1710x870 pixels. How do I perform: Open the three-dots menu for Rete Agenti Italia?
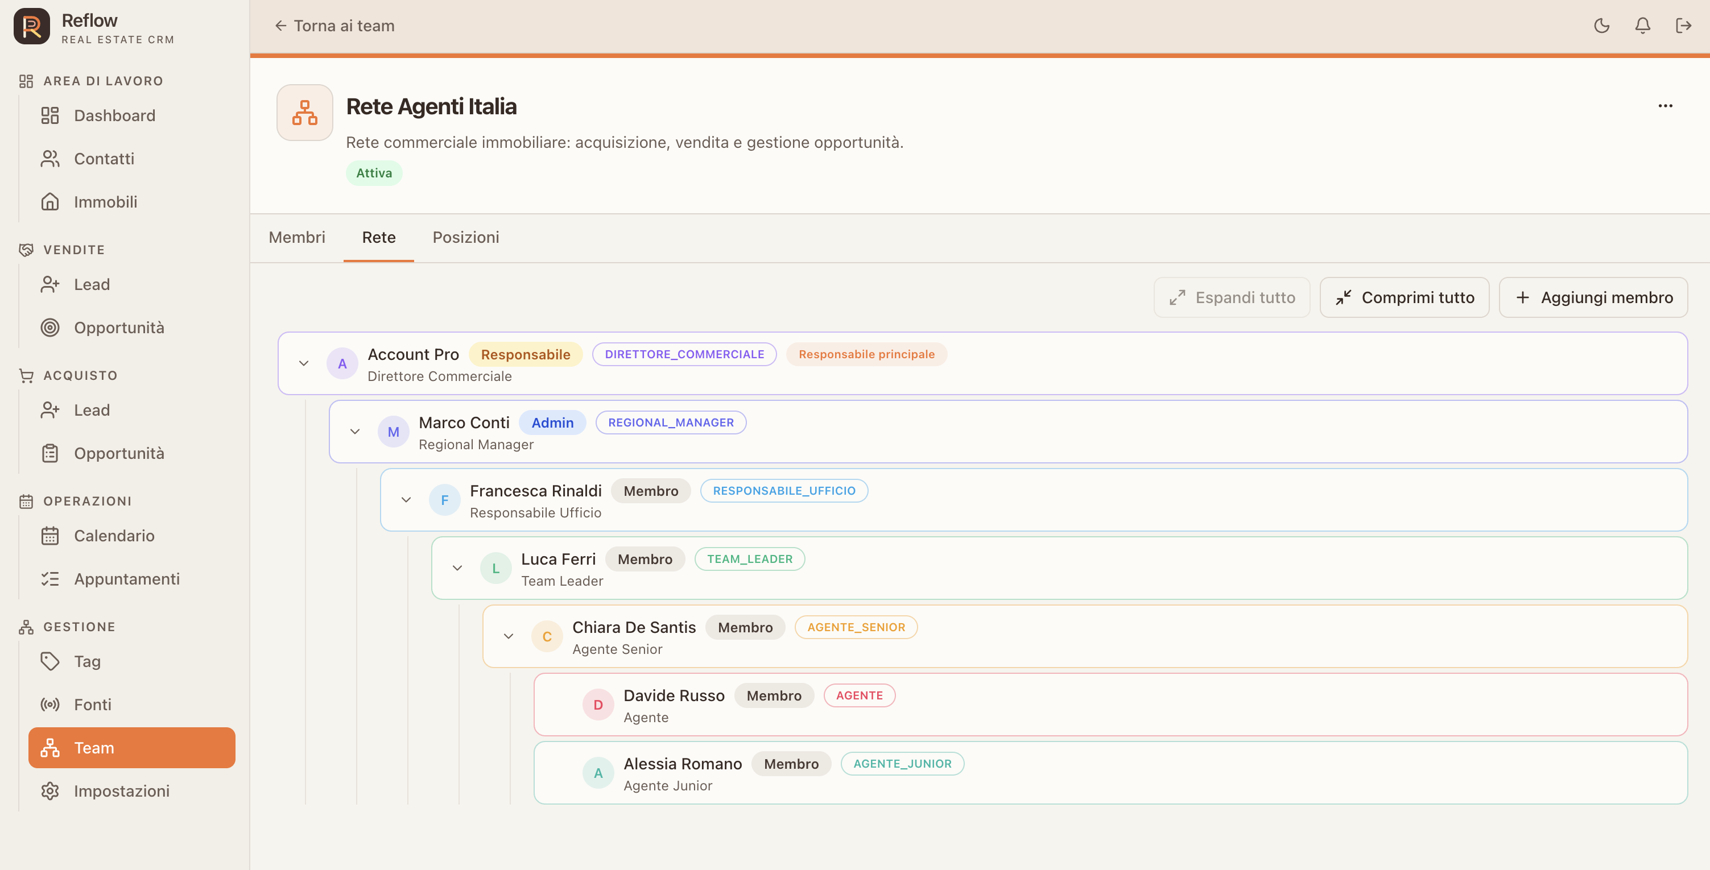point(1665,106)
